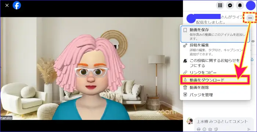Click the badge shield icon beside バッジを管理

click(x=185, y=95)
